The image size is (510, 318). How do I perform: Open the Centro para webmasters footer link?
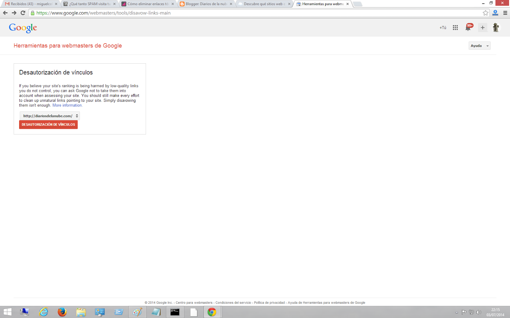click(x=194, y=303)
